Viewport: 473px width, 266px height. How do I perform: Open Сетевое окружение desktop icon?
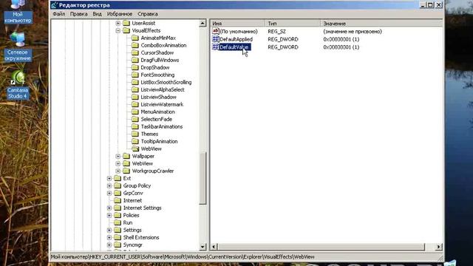coord(18,47)
